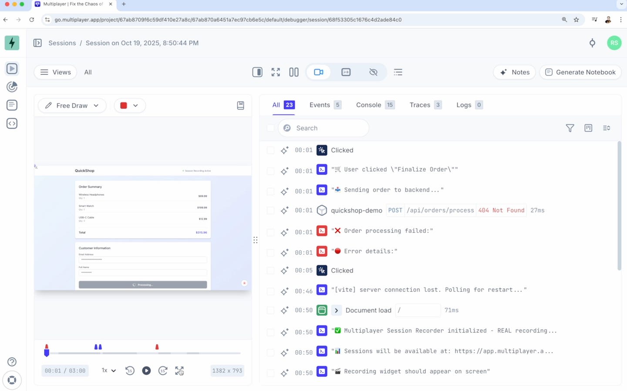This screenshot has height=391, width=627.
Task: Select the hidden eye-slash view mode
Action: [x=373, y=72]
